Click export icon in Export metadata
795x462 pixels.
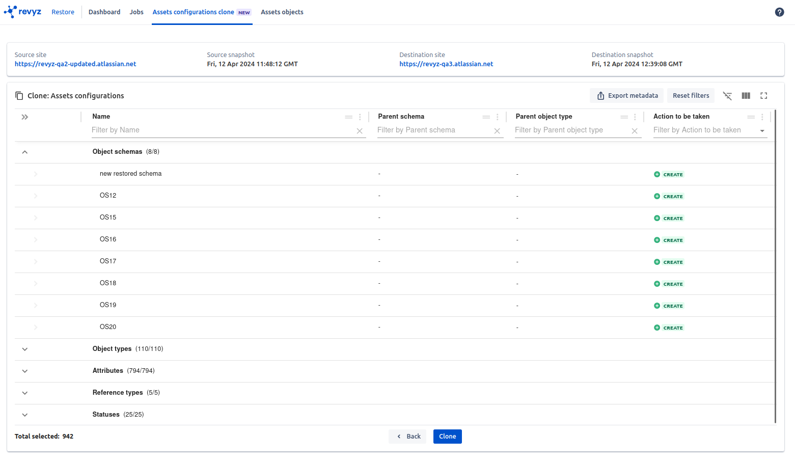click(x=600, y=96)
